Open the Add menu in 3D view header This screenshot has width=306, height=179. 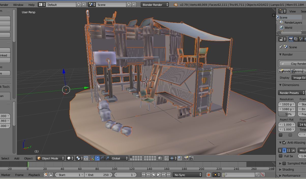click(x=17, y=158)
